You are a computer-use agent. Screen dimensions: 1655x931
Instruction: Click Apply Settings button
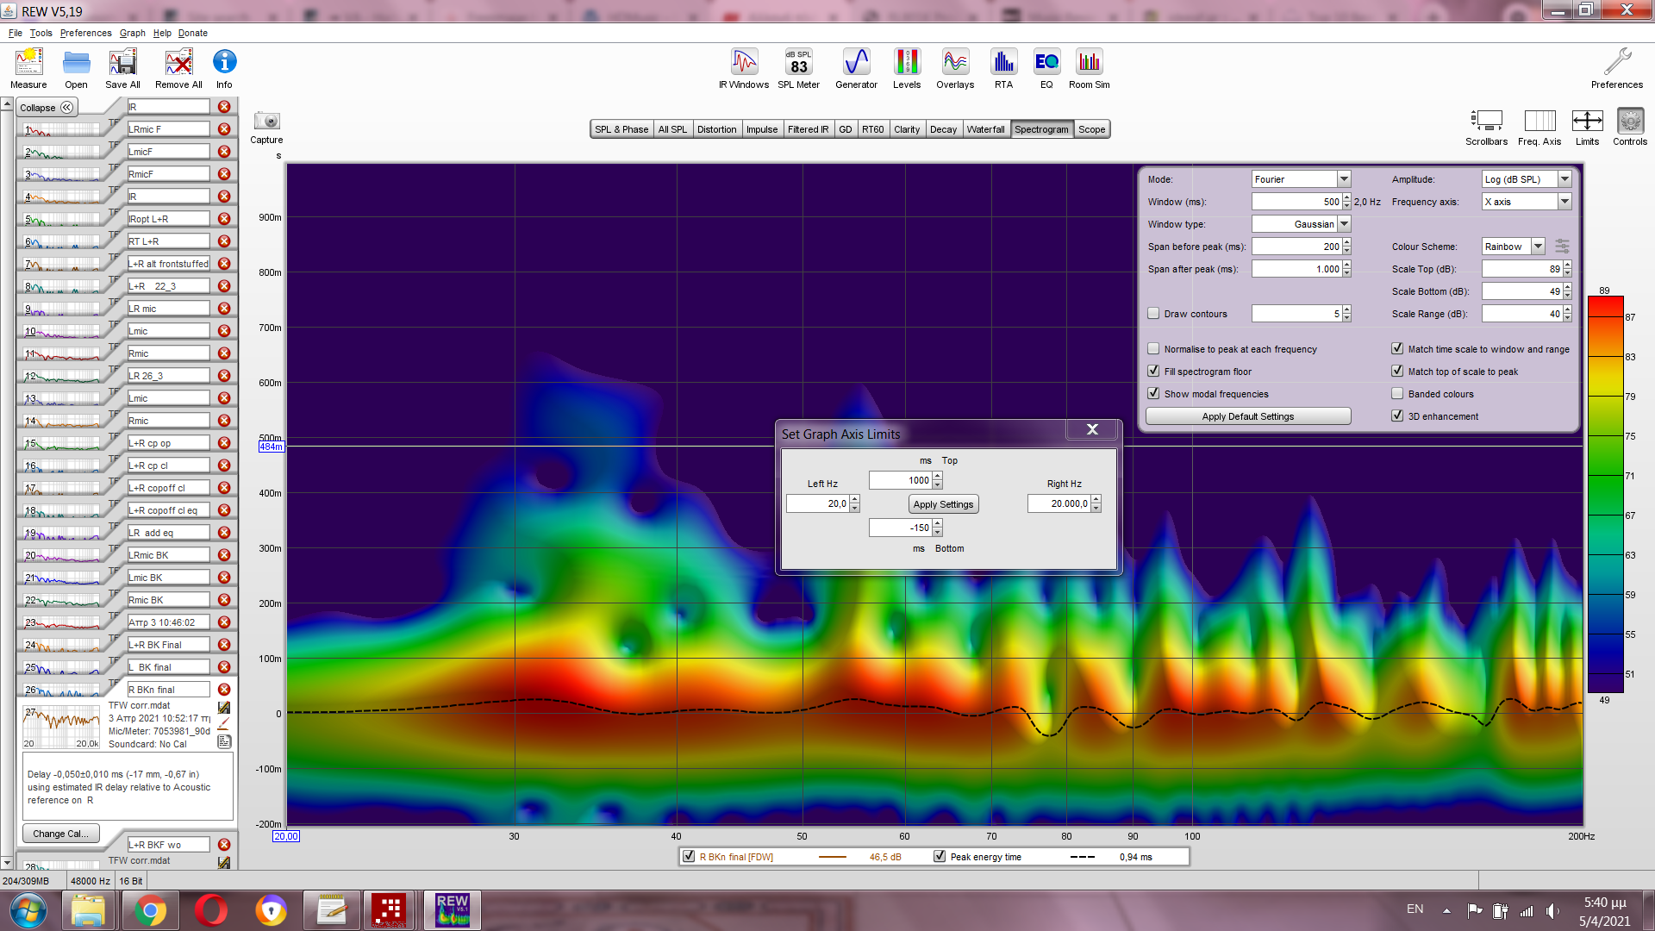click(943, 504)
